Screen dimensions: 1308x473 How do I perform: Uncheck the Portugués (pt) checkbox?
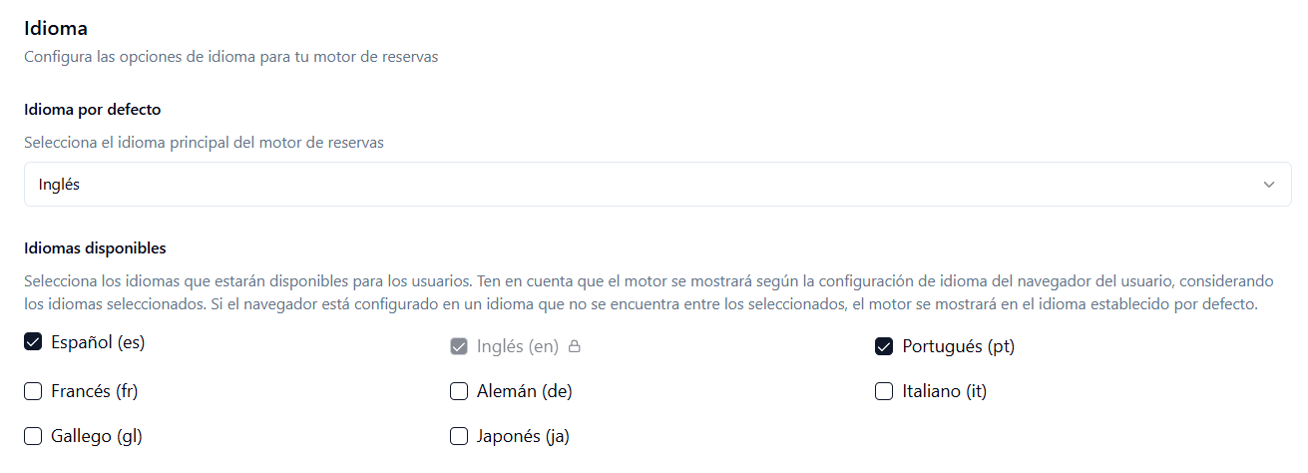883,346
